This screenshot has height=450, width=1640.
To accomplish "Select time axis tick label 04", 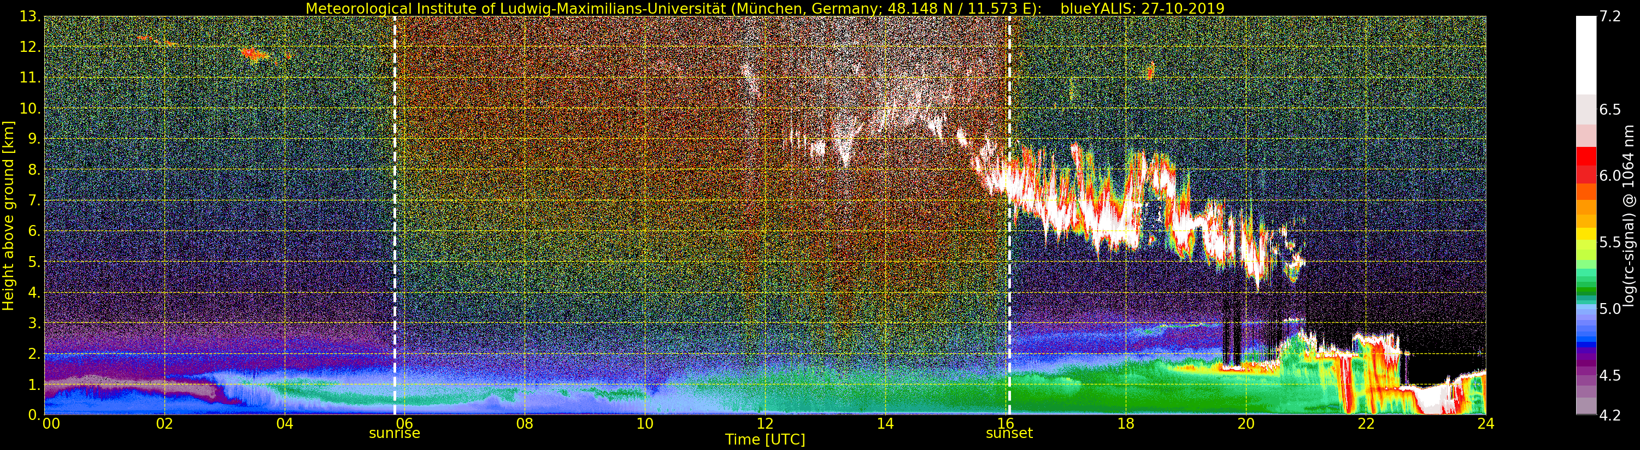I will [285, 424].
